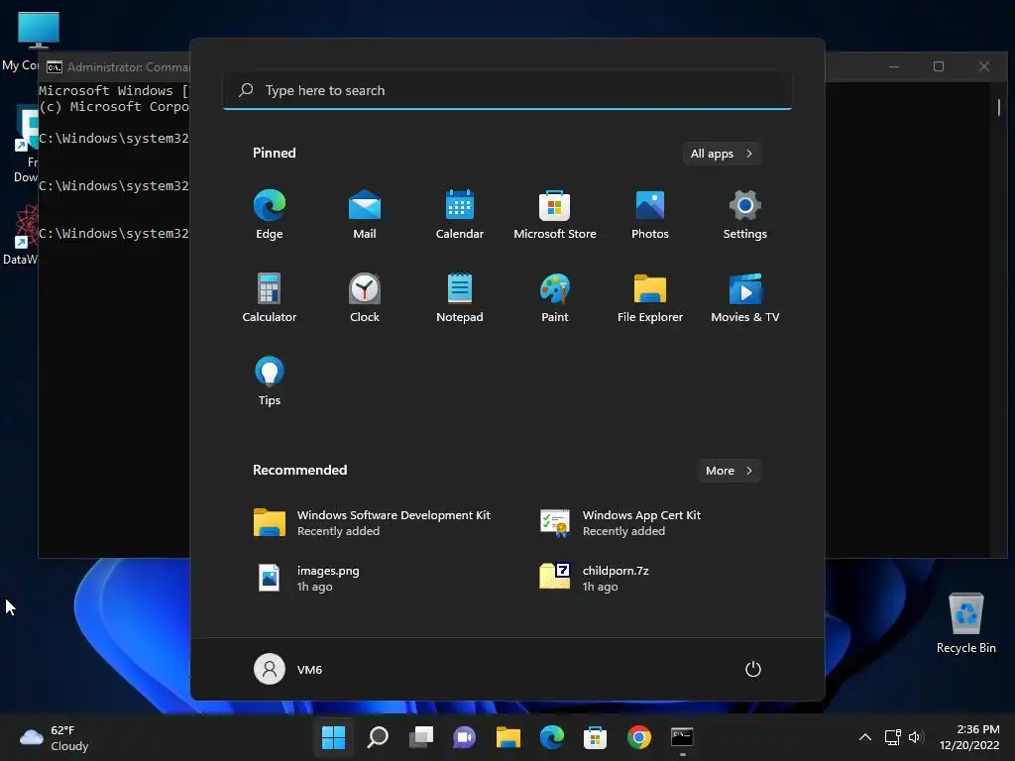Open File Explorer from pinned apps
Image resolution: width=1015 pixels, height=761 pixels.
[x=650, y=297]
